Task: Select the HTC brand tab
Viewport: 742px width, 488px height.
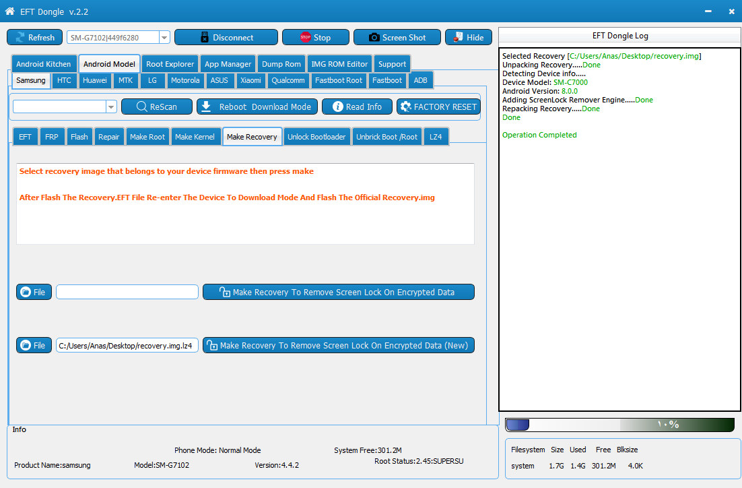Action: (x=64, y=80)
